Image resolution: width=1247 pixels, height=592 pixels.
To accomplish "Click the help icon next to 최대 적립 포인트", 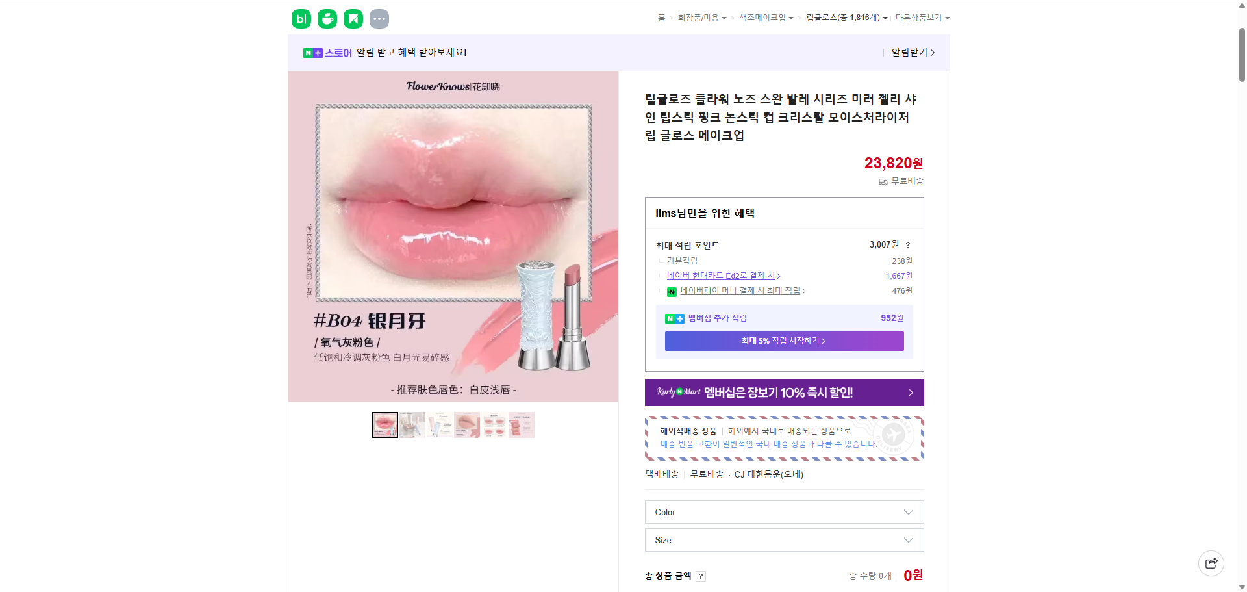I will (x=907, y=245).
